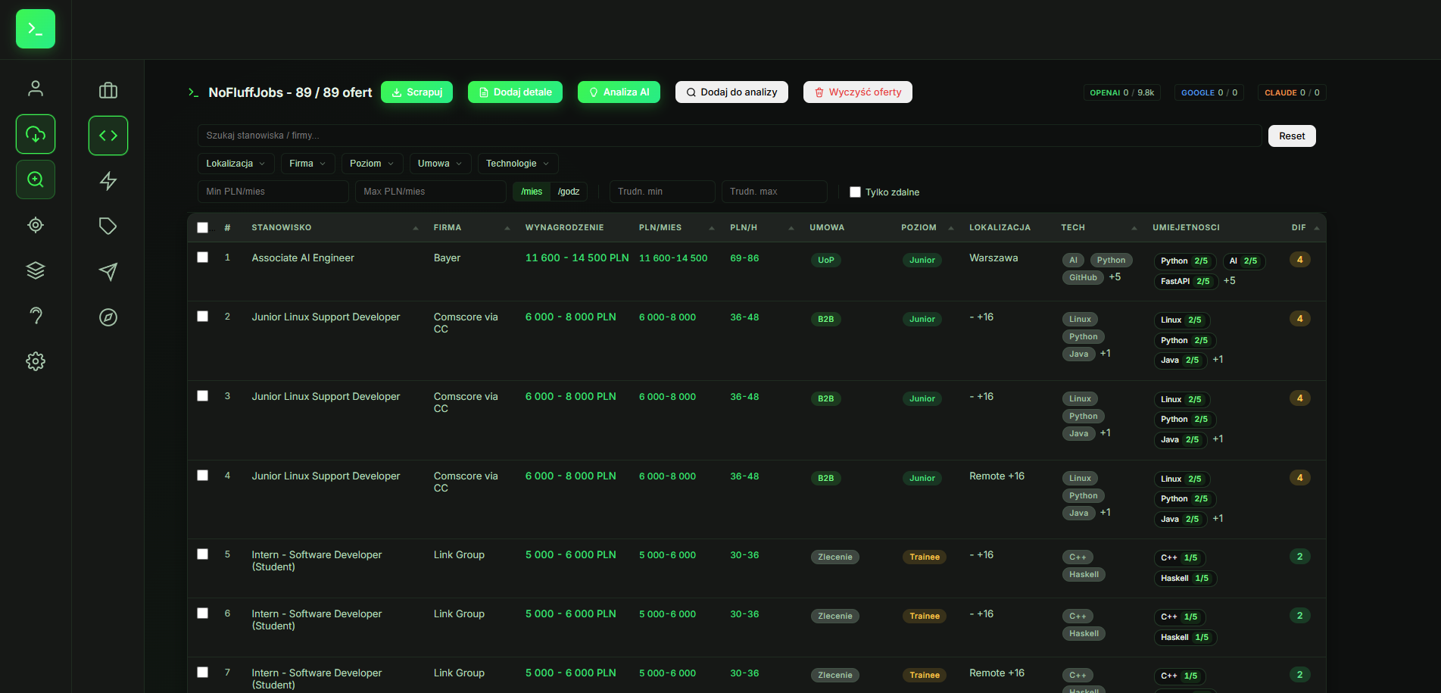
Task: Select the code brackets icon
Action: click(x=108, y=136)
